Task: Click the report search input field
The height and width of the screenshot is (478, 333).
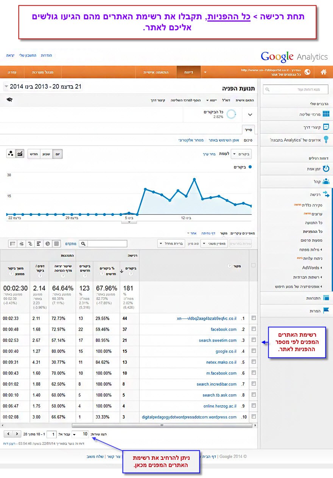Action: 295,89
